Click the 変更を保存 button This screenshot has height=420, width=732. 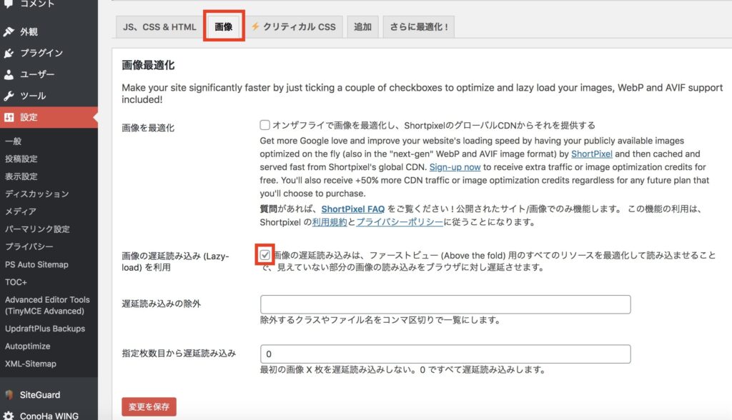[149, 407]
